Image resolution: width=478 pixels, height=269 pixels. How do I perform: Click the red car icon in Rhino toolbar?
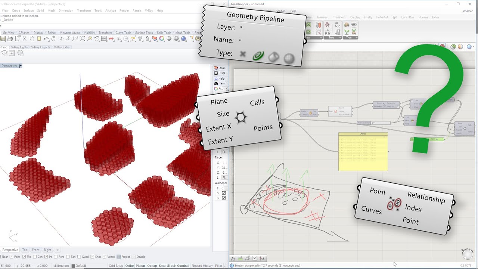(111, 38)
